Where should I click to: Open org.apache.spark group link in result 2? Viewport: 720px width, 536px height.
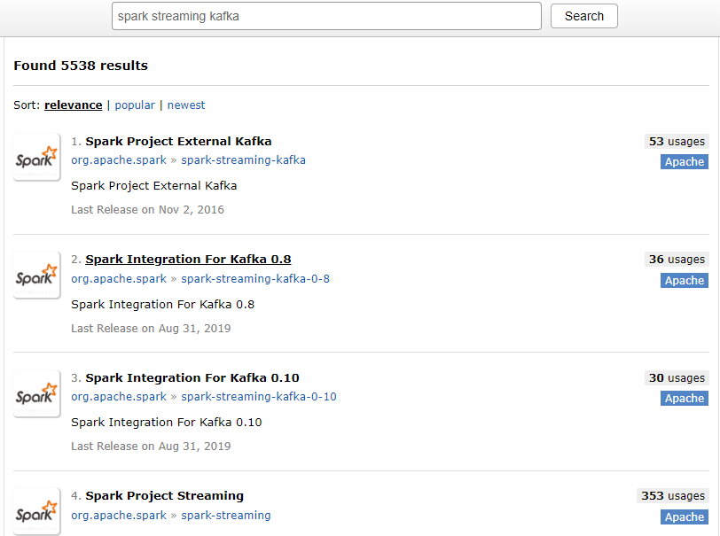tap(119, 278)
